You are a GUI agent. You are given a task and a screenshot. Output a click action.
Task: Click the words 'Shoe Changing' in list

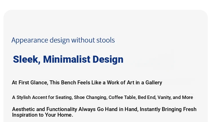[91, 98]
